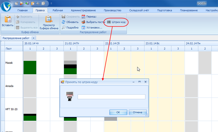Click the Выделить все command
This screenshot has width=218, height=132.
click(27, 28)
